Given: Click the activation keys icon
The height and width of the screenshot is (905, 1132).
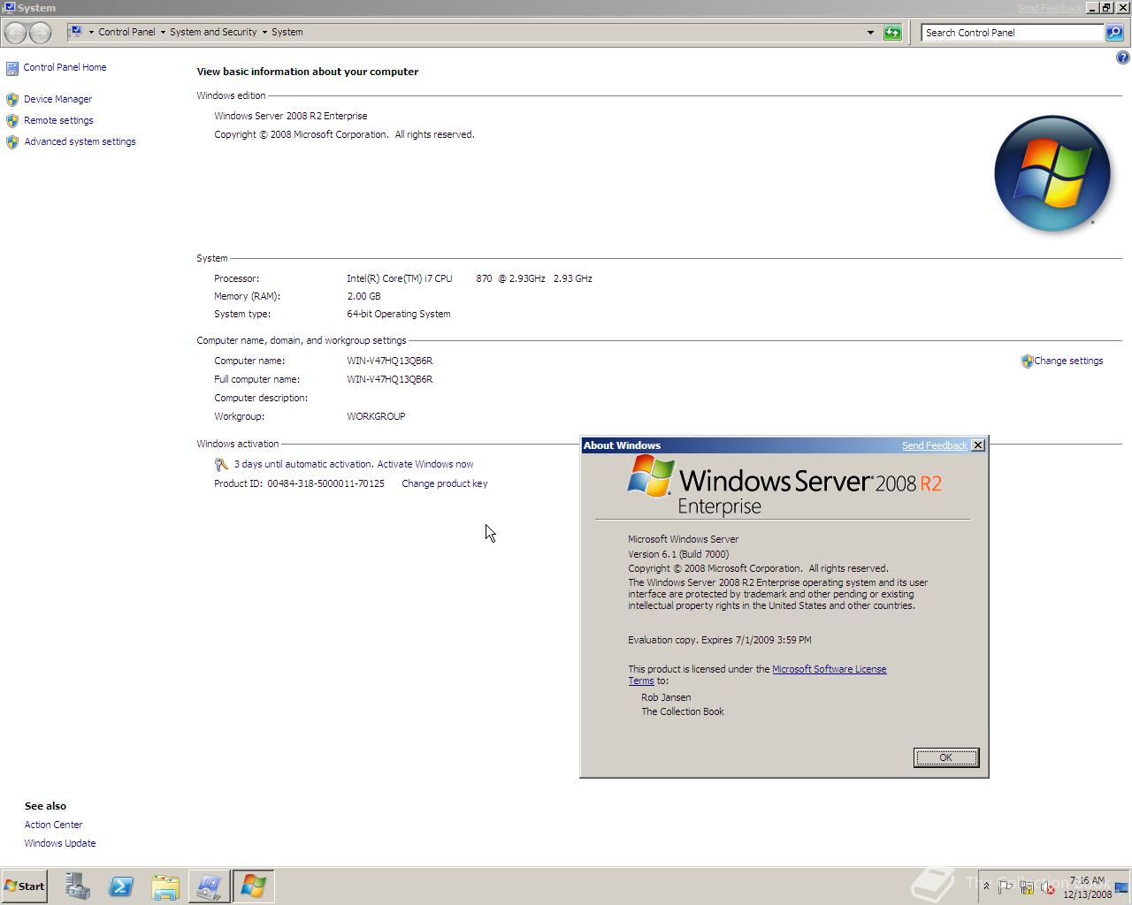Looking at the screenshot, I should (x=221, y=464).
